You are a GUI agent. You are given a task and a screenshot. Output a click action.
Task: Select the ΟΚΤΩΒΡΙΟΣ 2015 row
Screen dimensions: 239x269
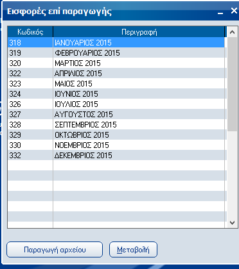tap(117, 135)
